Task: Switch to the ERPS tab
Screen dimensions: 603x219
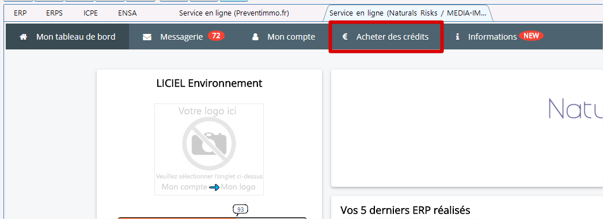Action: [54, 13]
